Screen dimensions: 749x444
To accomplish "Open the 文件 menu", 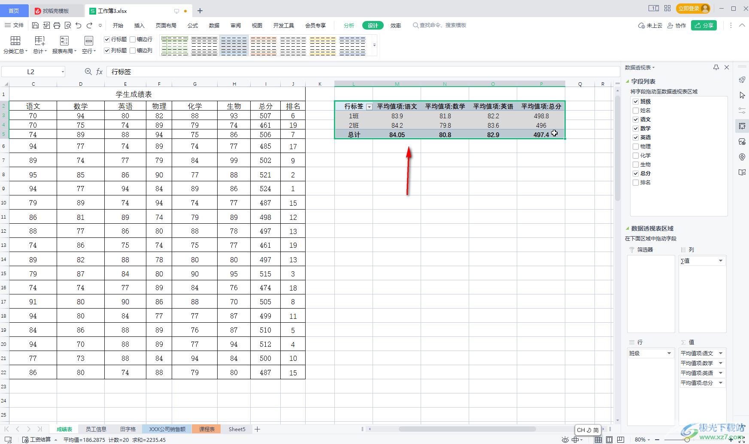I will pos(14,25).
